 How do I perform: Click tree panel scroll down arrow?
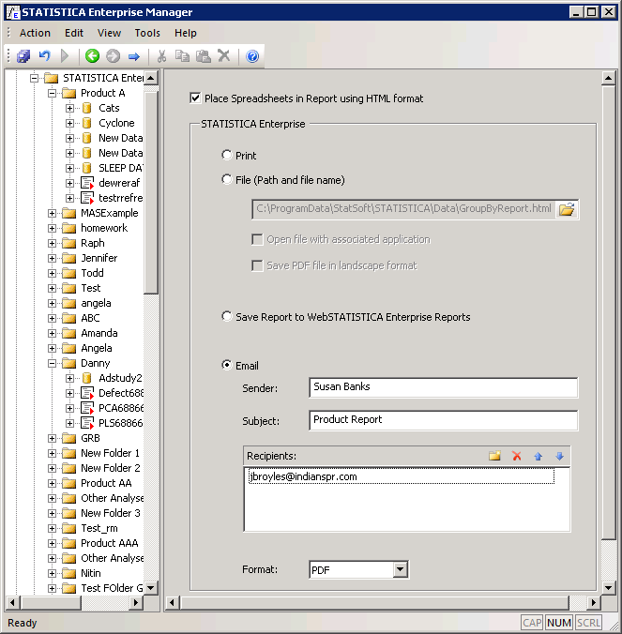pos(151,587)
